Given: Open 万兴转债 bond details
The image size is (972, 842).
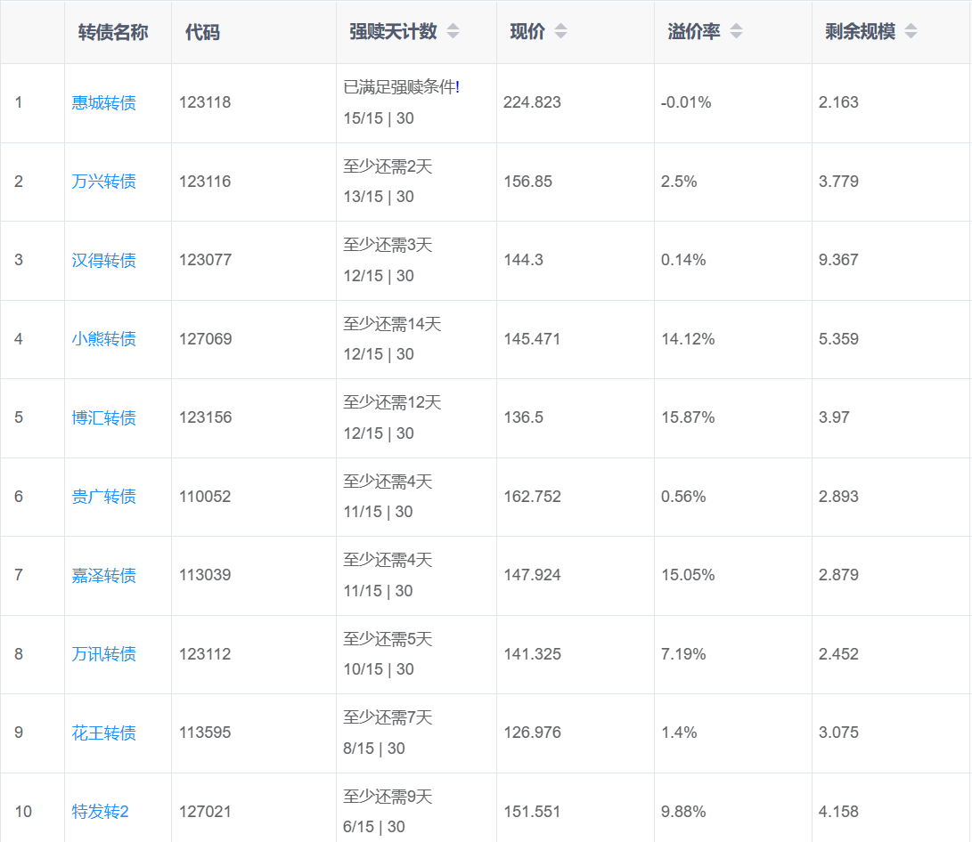Looking at the screenshot, I should [x=103, y=182].
